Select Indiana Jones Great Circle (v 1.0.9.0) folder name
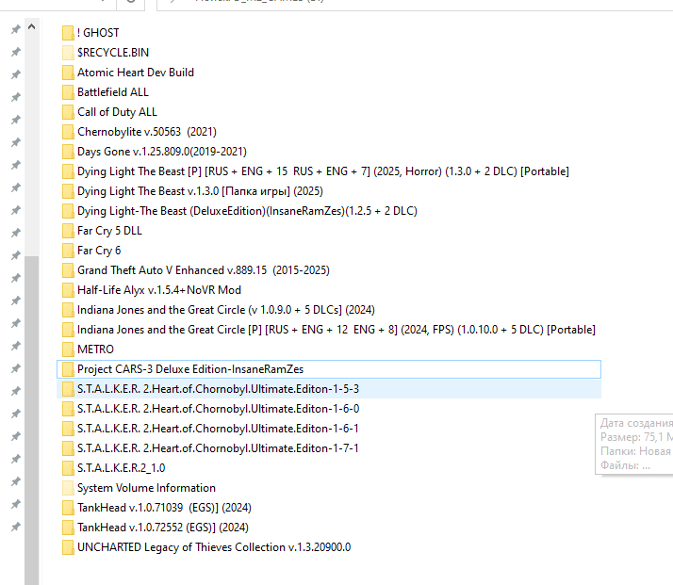673x585 pixels. point(226,310)
